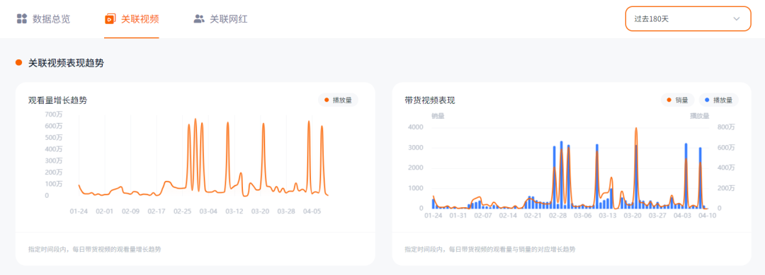The height and width of the screenshot is (275, 765).
Task: Click the 数据总览 grid icon
Action: coord(21,19)
